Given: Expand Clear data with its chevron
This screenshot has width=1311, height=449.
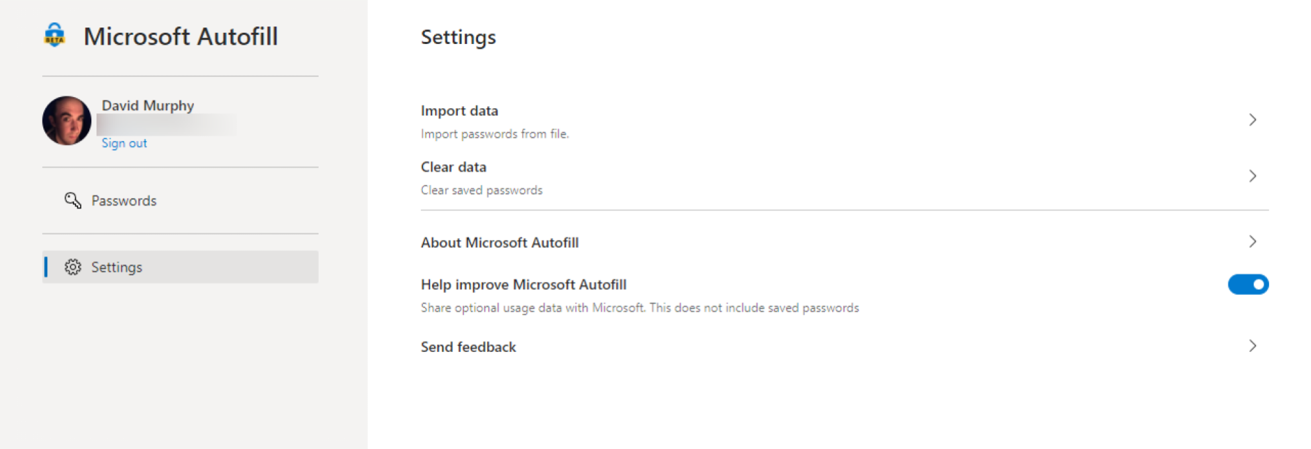Looking at the screenshot, I should [x=1253, y=176].
